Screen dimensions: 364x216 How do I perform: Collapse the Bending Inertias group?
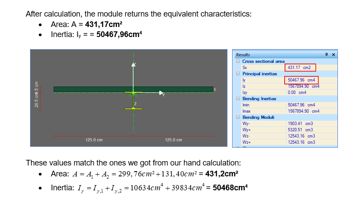[x=238, y=99]
